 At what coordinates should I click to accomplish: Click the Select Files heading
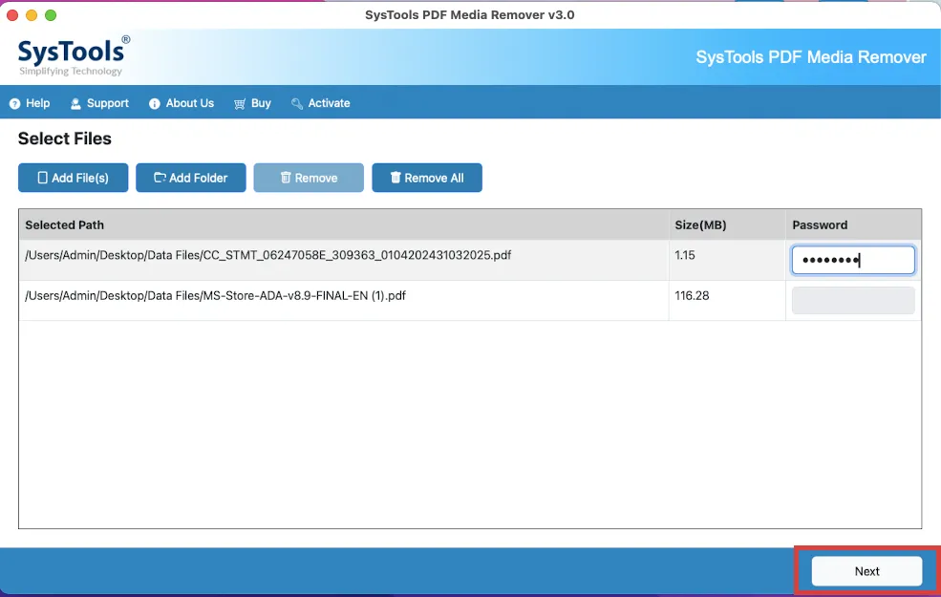click(x=65, y=139)
